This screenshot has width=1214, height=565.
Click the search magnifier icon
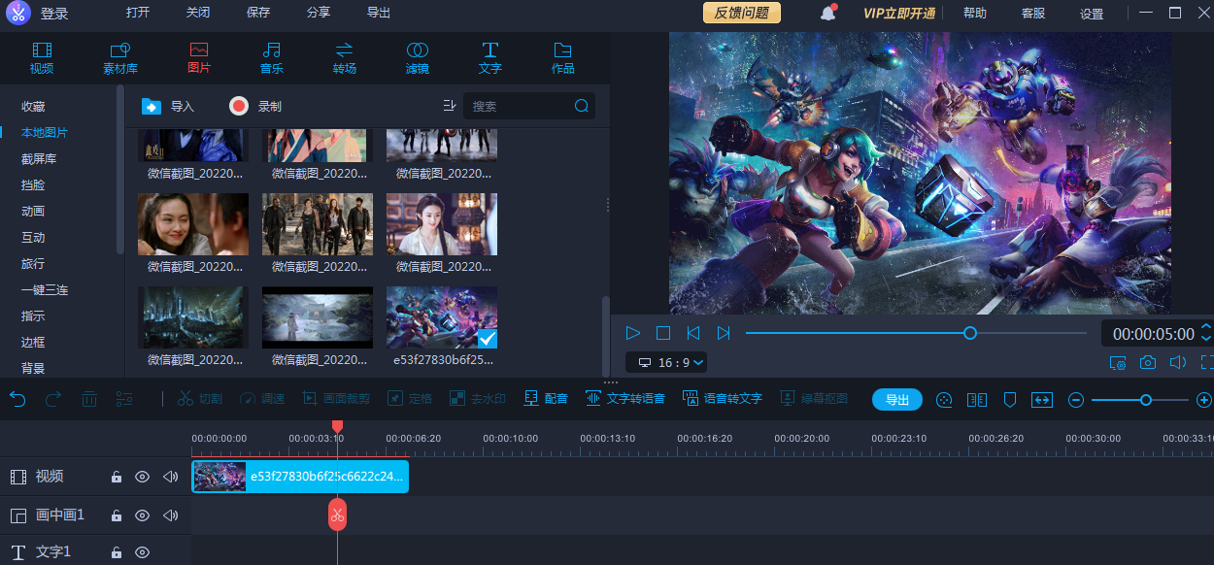(x=582, y=106)
